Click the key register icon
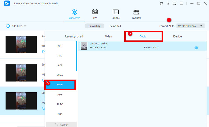This screenshot has width=209, height=127. point(168,3)
